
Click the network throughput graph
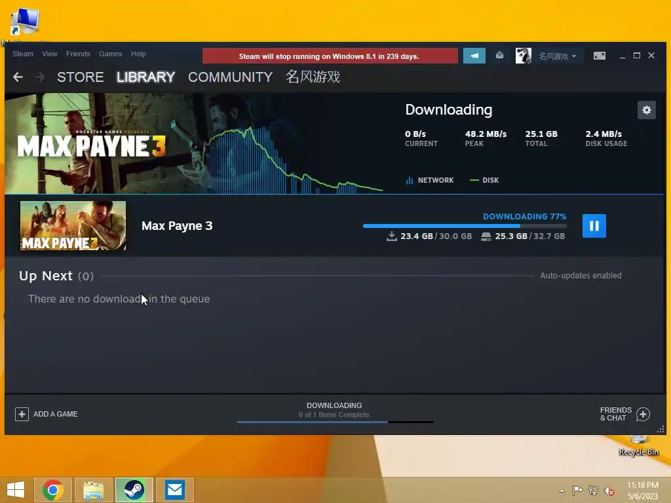coord(291,160)
